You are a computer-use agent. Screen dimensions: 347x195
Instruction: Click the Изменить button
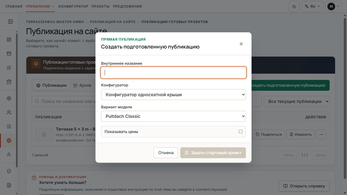tap(301, 134)
